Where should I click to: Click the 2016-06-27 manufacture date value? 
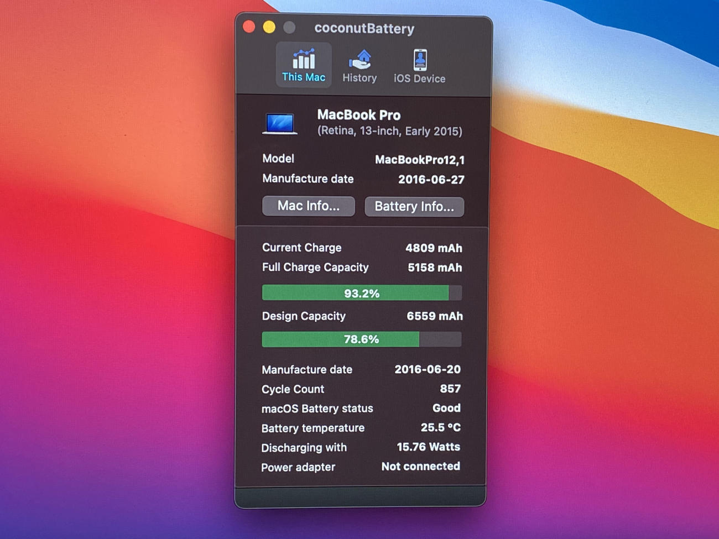431,180
